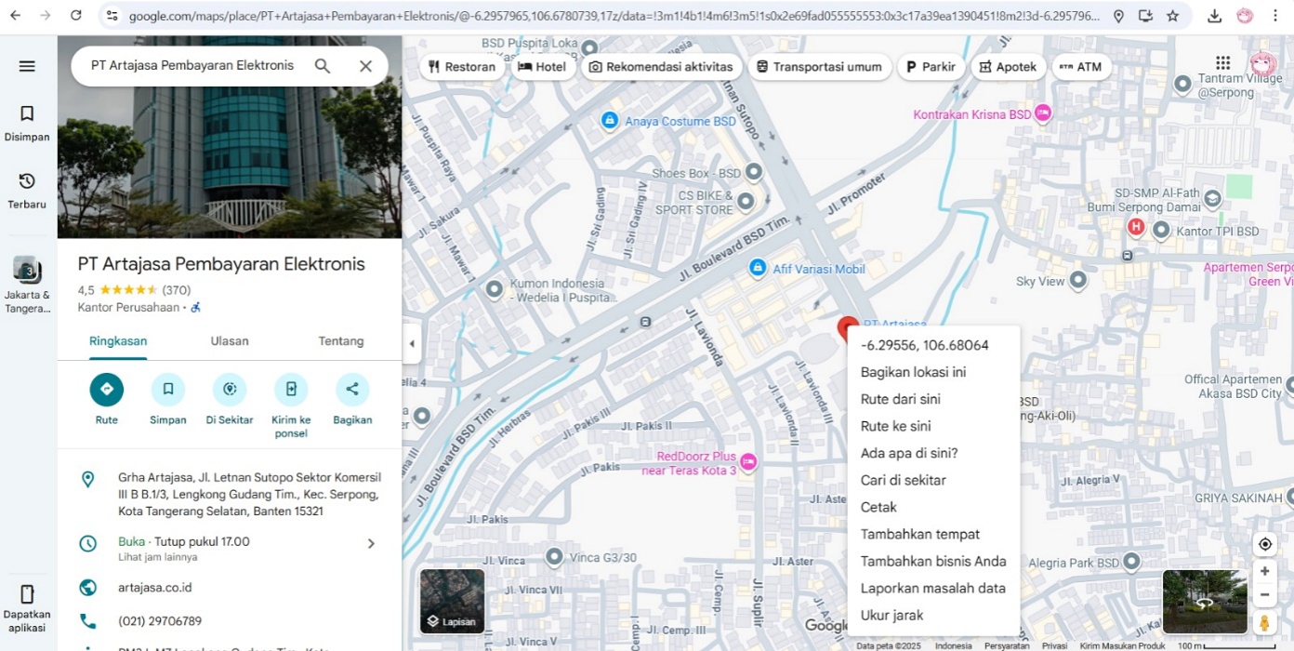The image size is (1294, 651).
Task: Enable the Transportasi umum overlay
Action: [820, 66]
